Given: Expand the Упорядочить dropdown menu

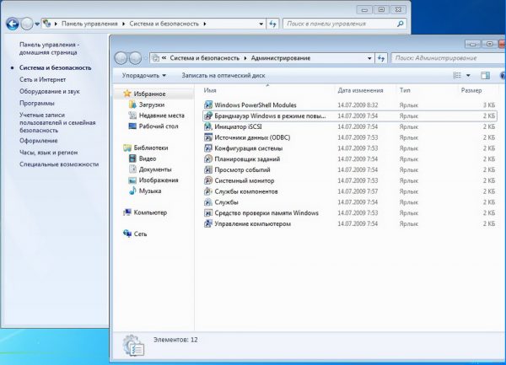Looking at the screenshot, I should (x=141, y=75).
